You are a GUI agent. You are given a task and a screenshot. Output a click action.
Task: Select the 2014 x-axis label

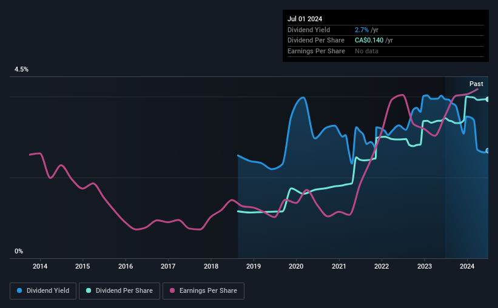[x=40, y=266]
